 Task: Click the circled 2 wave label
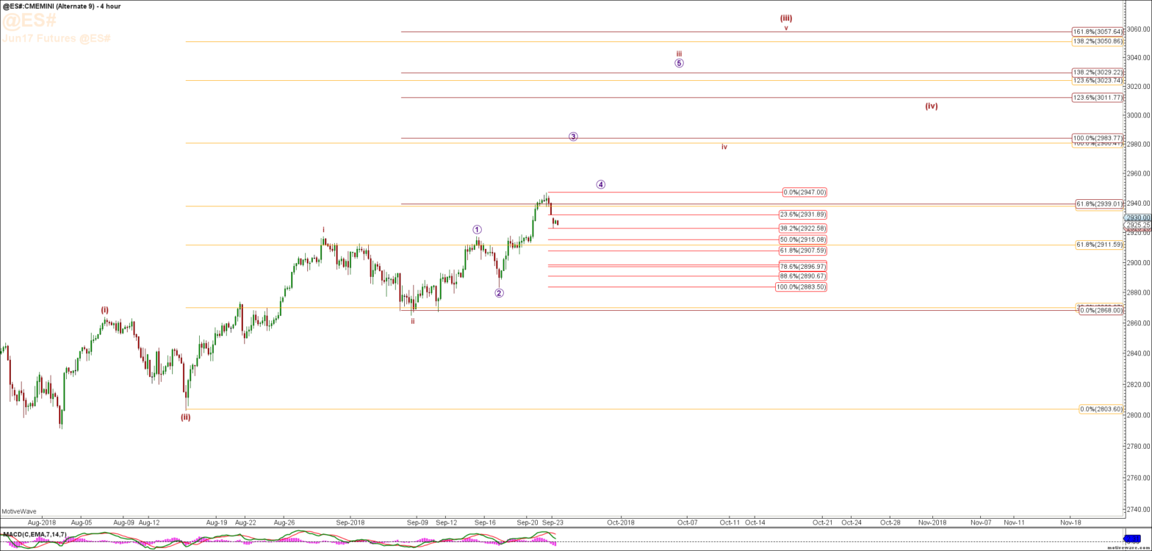[499, 293]
